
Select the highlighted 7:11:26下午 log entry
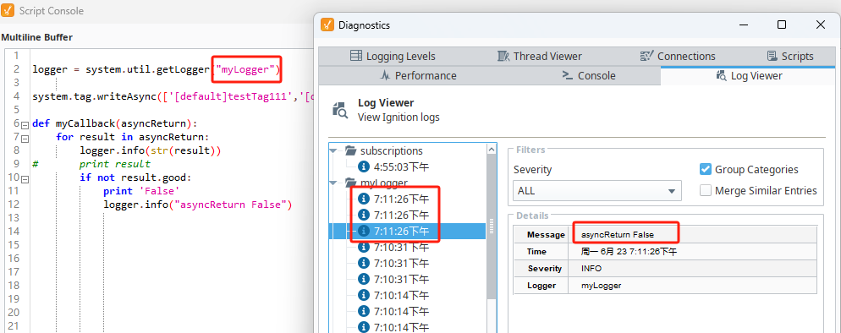[408, 231]
